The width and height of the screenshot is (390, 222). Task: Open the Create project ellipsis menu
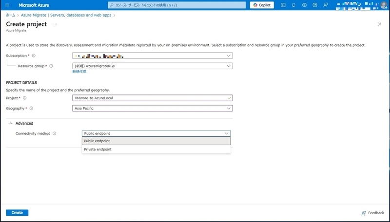pos(55,24)
